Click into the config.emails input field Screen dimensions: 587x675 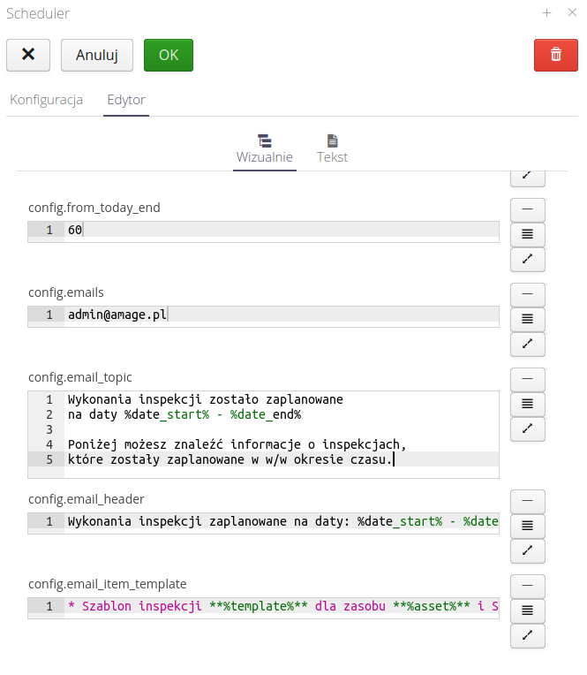click(x=282, y=315)
